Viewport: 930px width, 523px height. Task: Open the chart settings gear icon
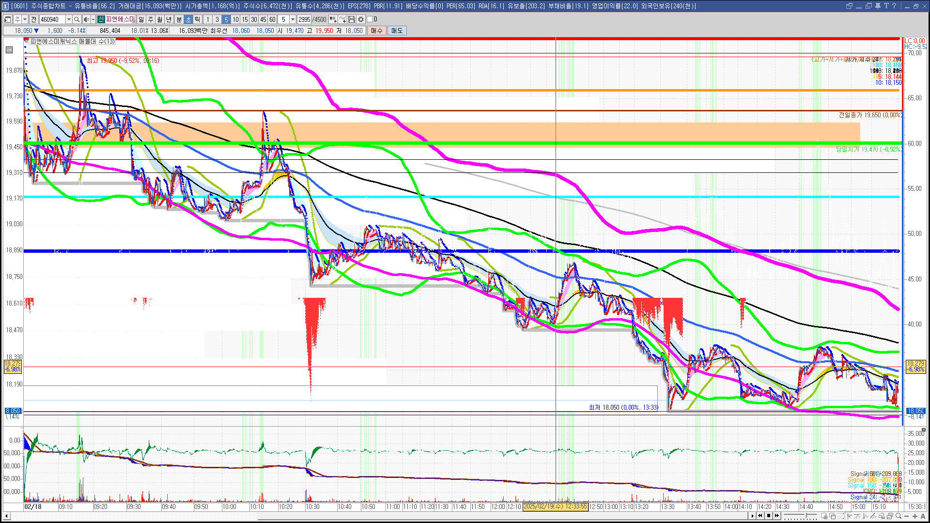[x=361, y=19]
